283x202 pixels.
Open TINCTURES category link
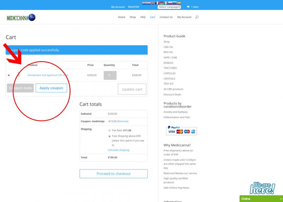point(170,68)
